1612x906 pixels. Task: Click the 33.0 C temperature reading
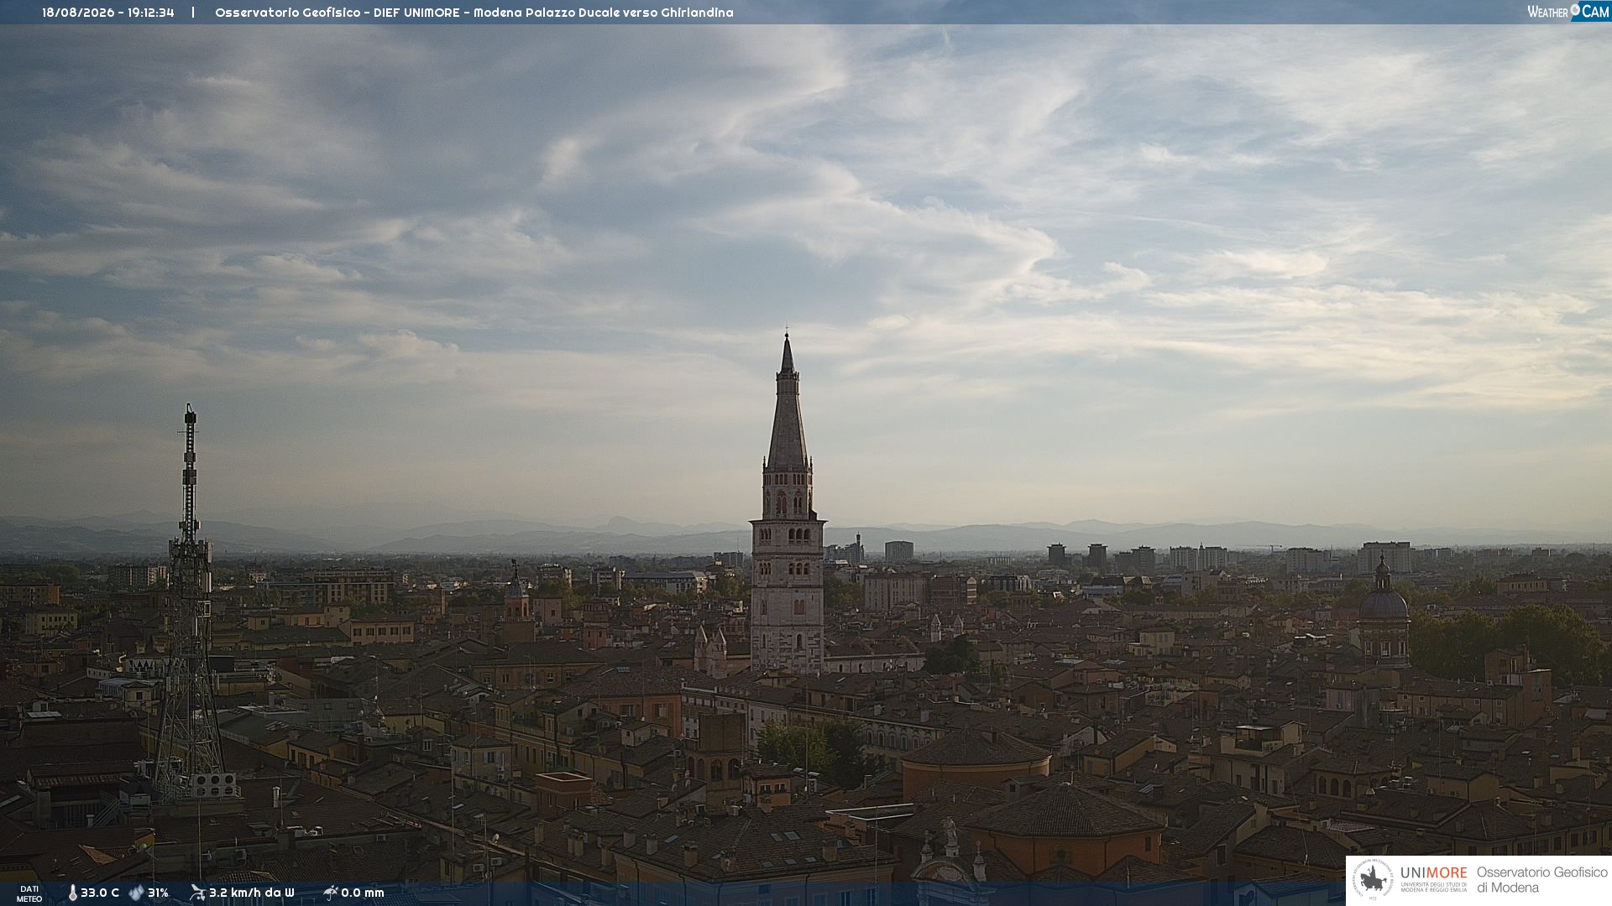pyautogui.click(x=100, y=893)
